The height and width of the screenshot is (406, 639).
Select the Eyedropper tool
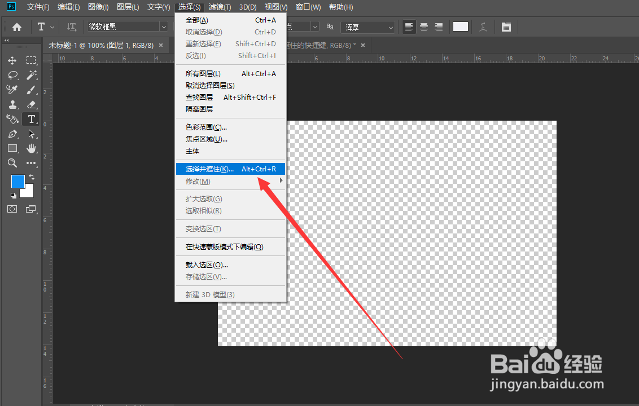[x=12, y=90]
